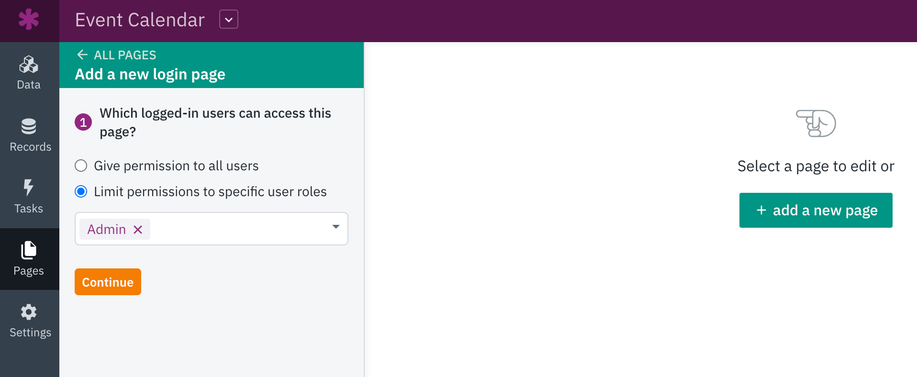Open the Tasks lightning bolt icon

[29, 188]
